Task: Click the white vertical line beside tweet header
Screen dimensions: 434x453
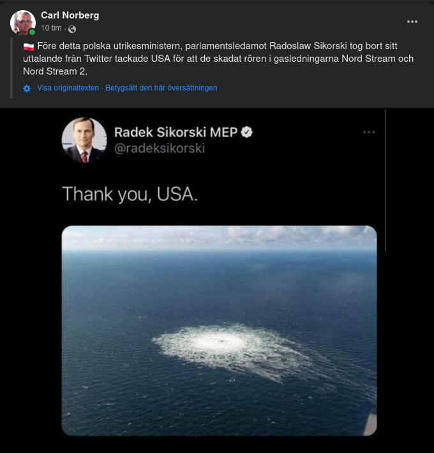Action: [386, 180]
